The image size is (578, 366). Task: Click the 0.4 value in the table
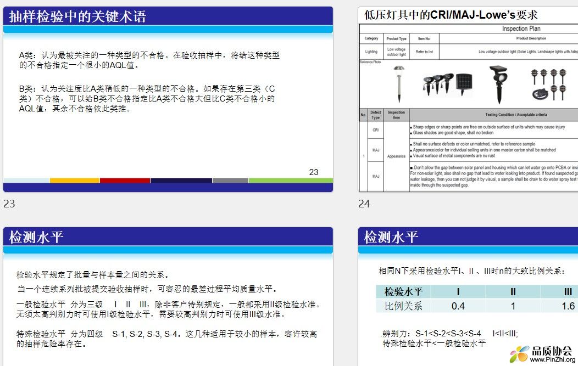coord(458,306)
